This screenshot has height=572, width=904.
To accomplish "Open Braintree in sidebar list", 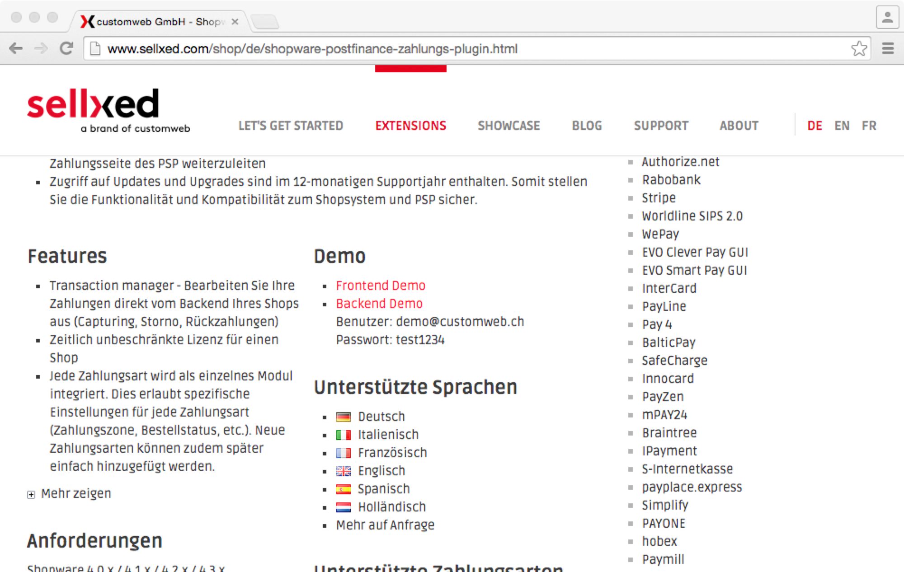I will click(669, 433).
